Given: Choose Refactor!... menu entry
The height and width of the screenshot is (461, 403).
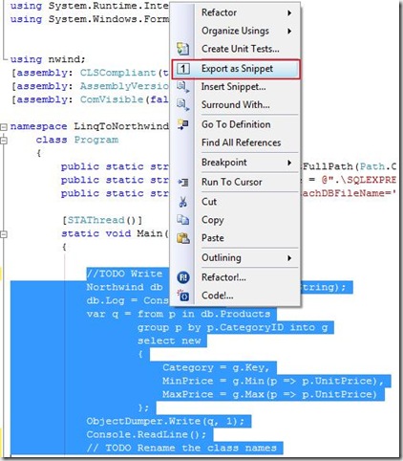Looking at the screenshot, I should coord(235,277).
